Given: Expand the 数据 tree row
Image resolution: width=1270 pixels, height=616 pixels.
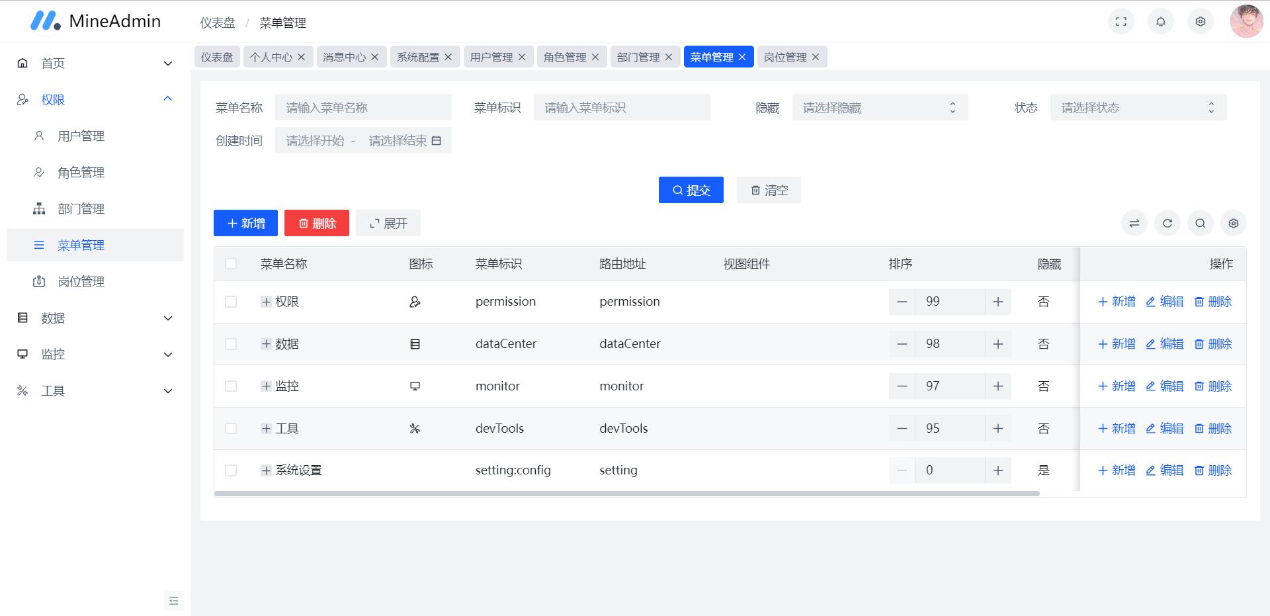Looking at the screenshot, I should 266,344.
